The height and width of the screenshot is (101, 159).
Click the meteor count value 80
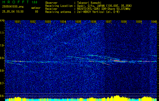click(x=37, y=12)
